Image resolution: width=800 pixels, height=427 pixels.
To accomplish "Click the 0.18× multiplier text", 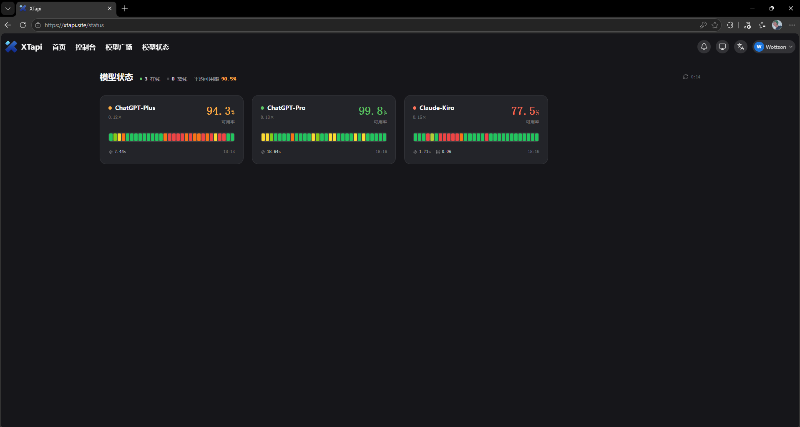I will tap(267, 117).
